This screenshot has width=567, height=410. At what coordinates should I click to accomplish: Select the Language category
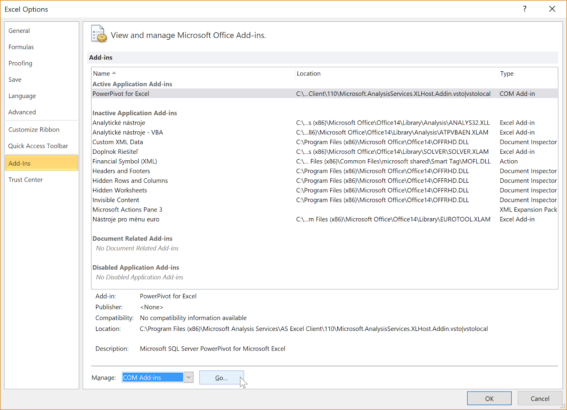[x=41, y=96]
